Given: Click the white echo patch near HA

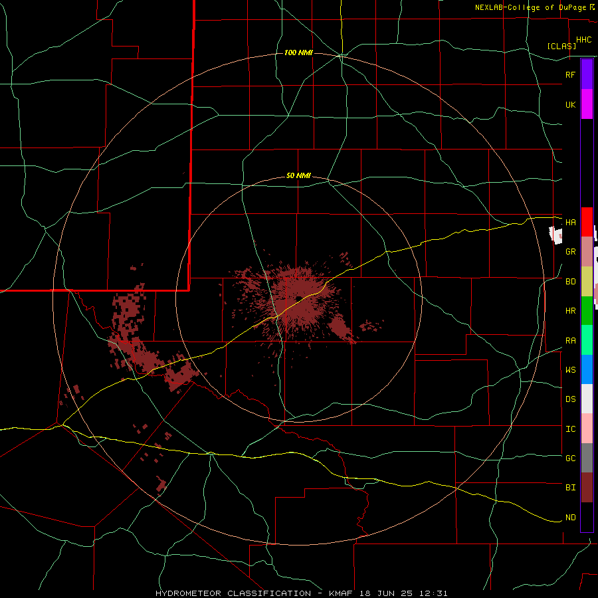Looking at the screenshot, I should (x=555, y=235).
